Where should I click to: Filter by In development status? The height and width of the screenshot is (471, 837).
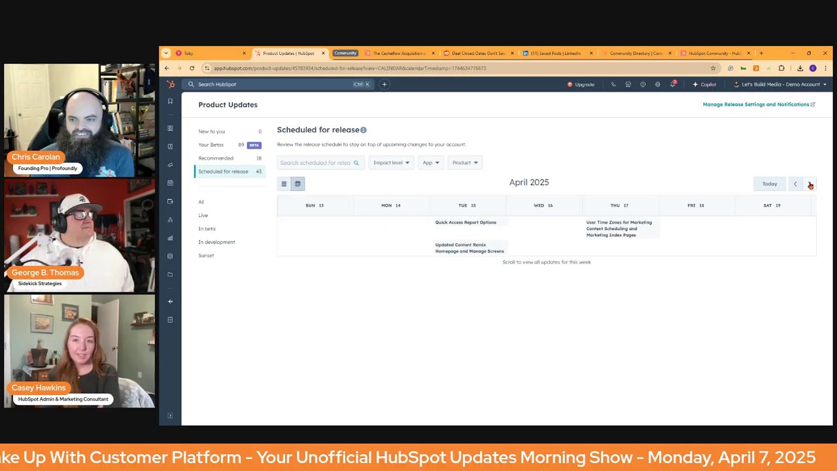[x=216, y=242]
